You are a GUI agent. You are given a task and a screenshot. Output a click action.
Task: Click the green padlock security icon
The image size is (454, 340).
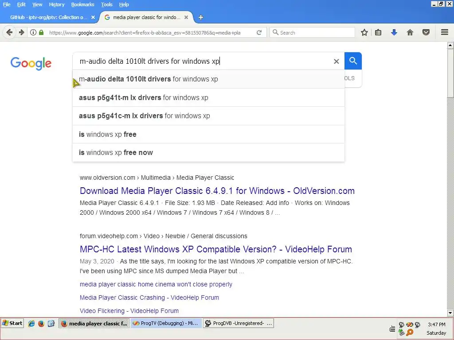[x=41, y=32]
